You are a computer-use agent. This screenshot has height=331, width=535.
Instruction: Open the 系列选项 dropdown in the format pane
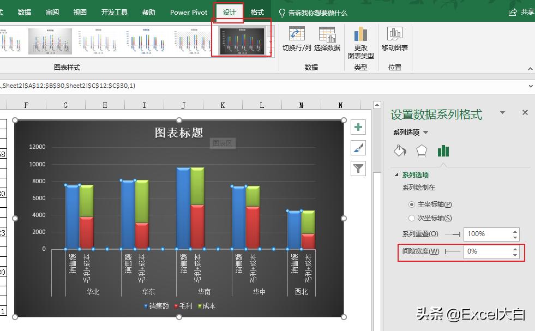click(x=426, y=131)
